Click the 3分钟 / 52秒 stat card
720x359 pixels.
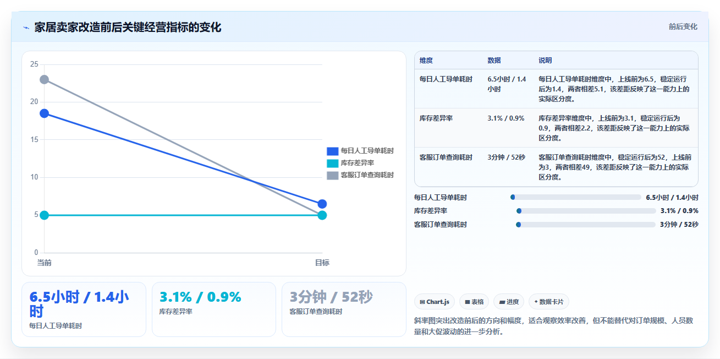point(344,309)
